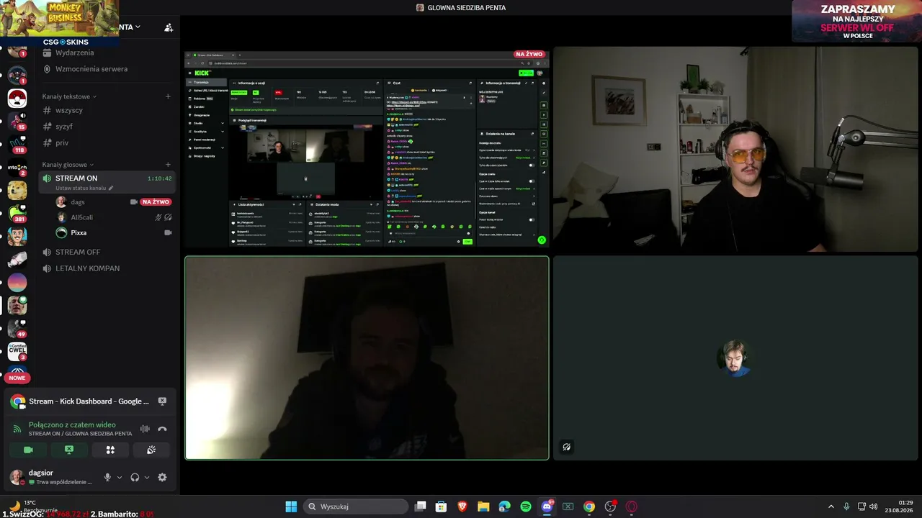Open Task View on the taskbar
This screenshot has width=922, height=518.
click(x=421, y=506)
